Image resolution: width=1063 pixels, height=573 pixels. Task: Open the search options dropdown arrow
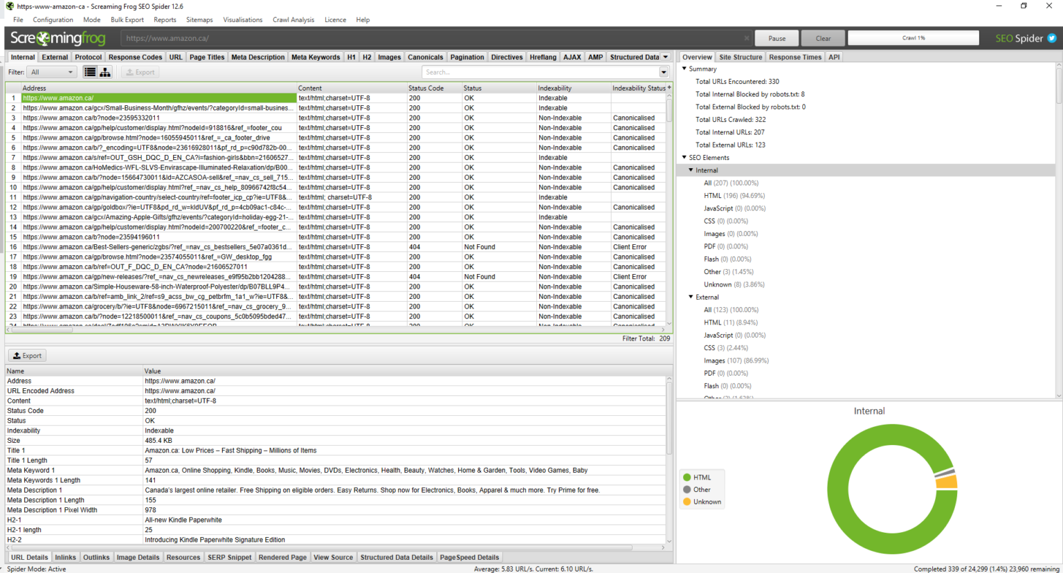(664, 72)
